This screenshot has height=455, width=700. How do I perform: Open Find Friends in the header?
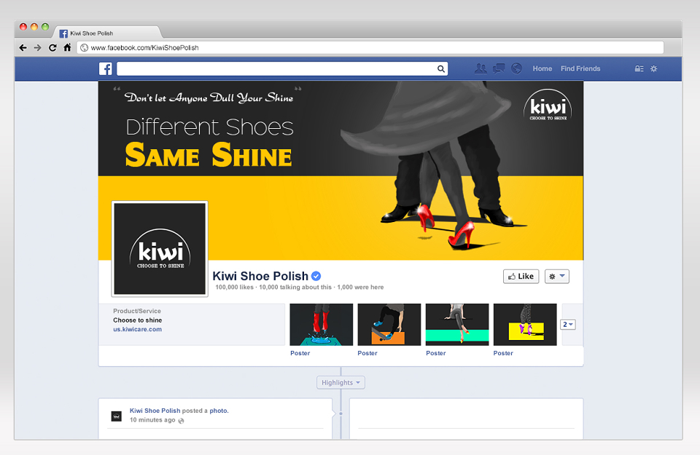click(580, 68)
